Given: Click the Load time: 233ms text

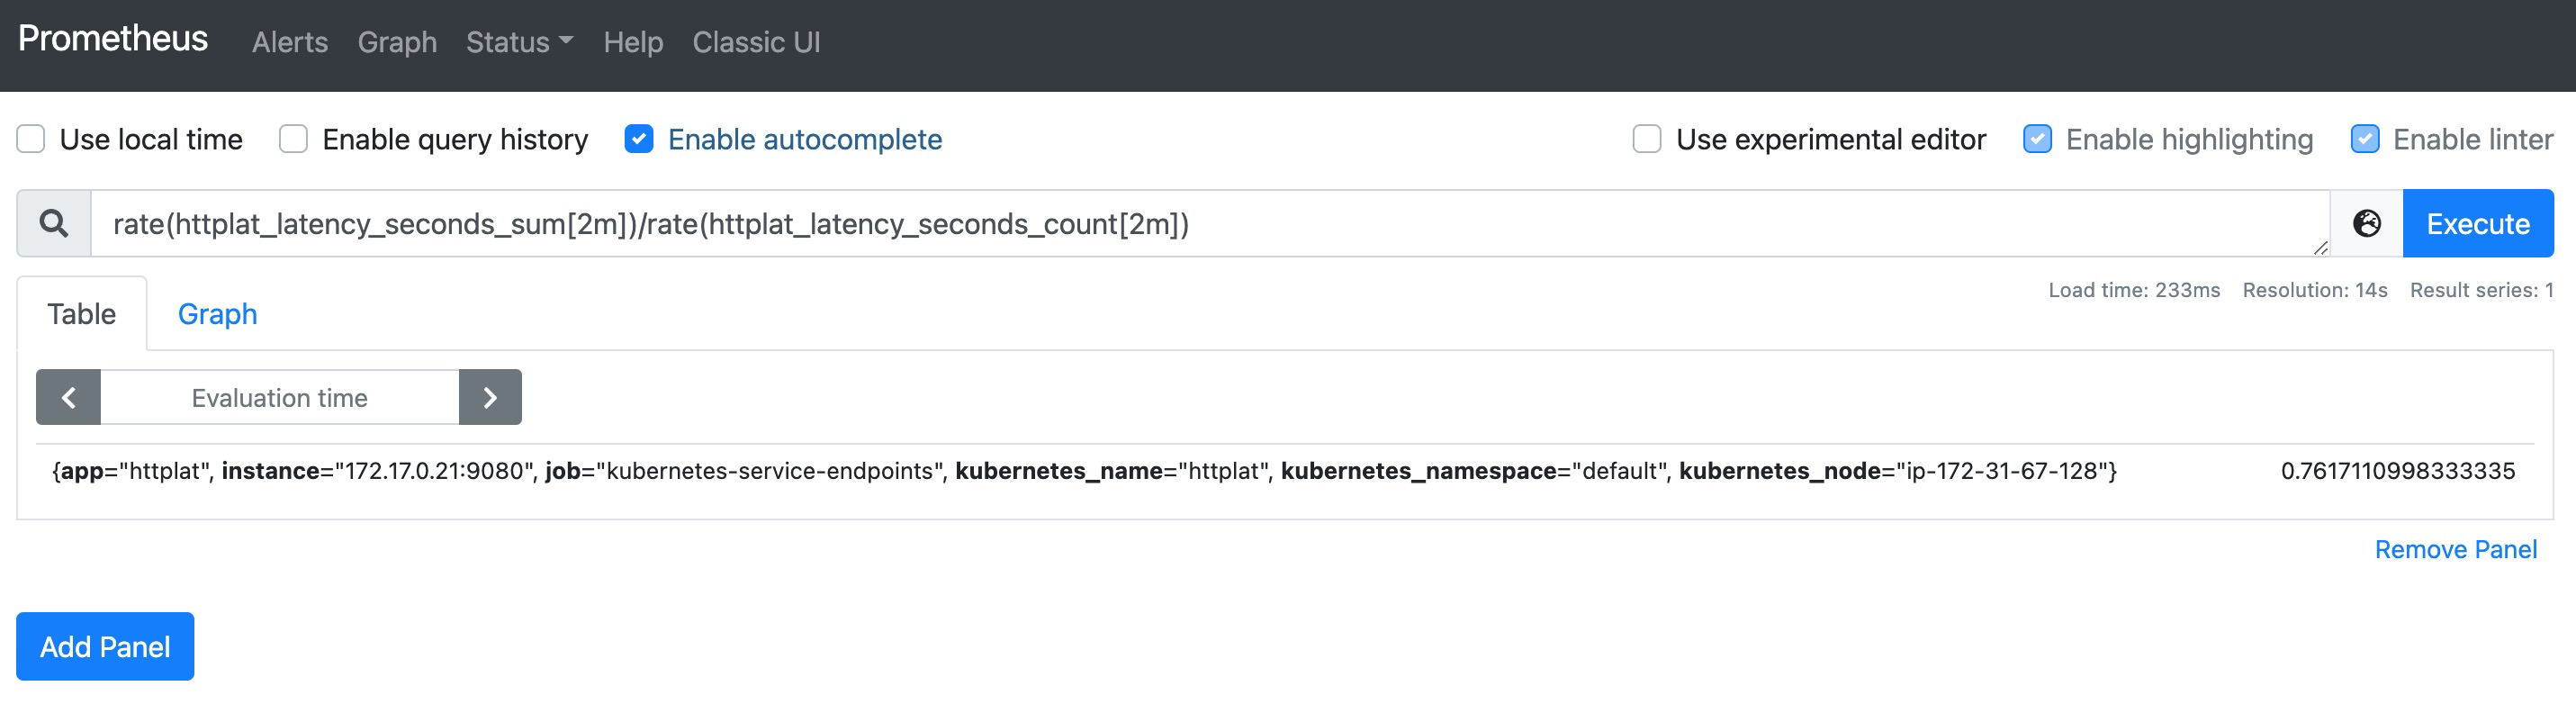Looking at the screenshot, I should pos(2134,290).
